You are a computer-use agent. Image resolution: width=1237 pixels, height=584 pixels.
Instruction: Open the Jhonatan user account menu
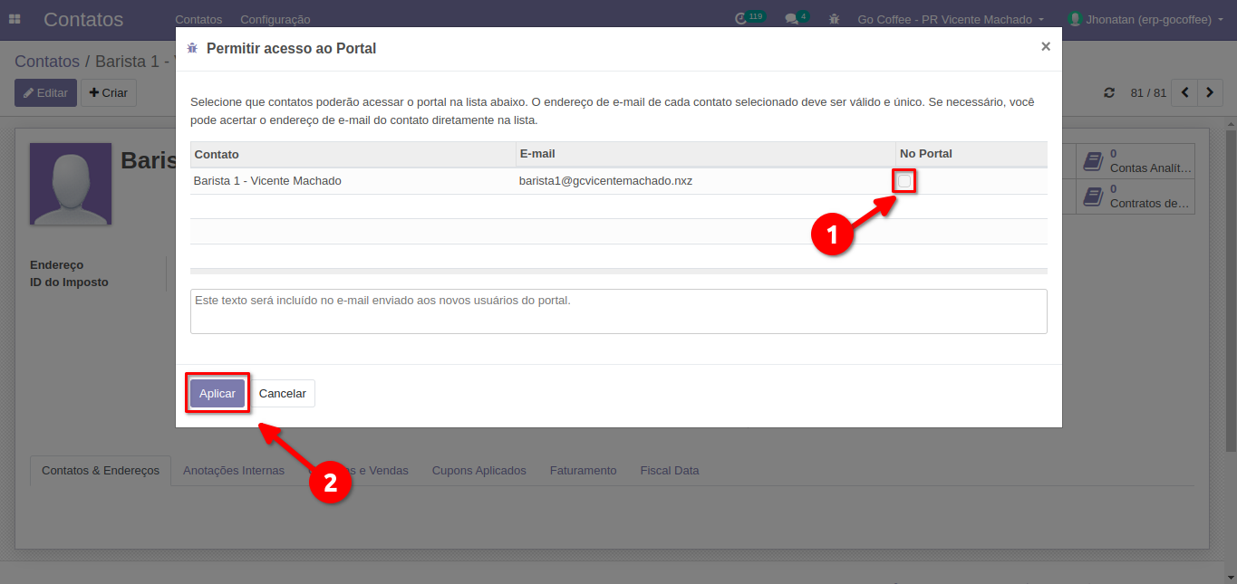click(1145, 19)
